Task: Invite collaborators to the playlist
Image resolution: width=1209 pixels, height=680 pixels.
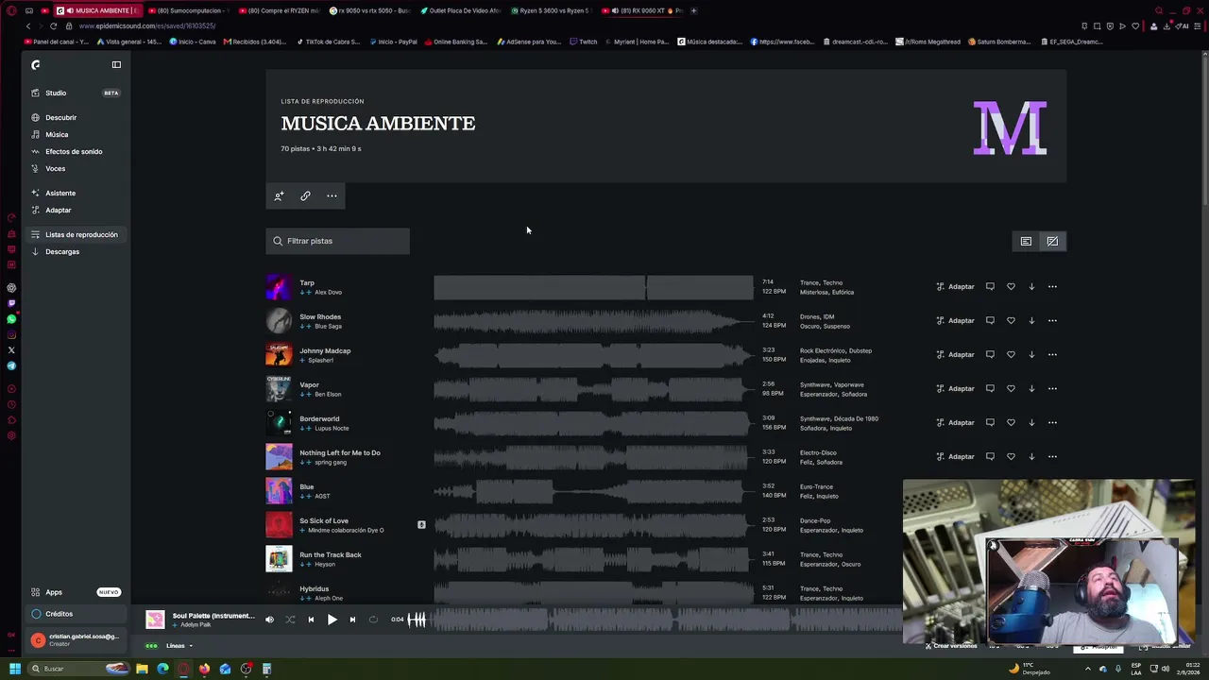Action: point(279,195)
